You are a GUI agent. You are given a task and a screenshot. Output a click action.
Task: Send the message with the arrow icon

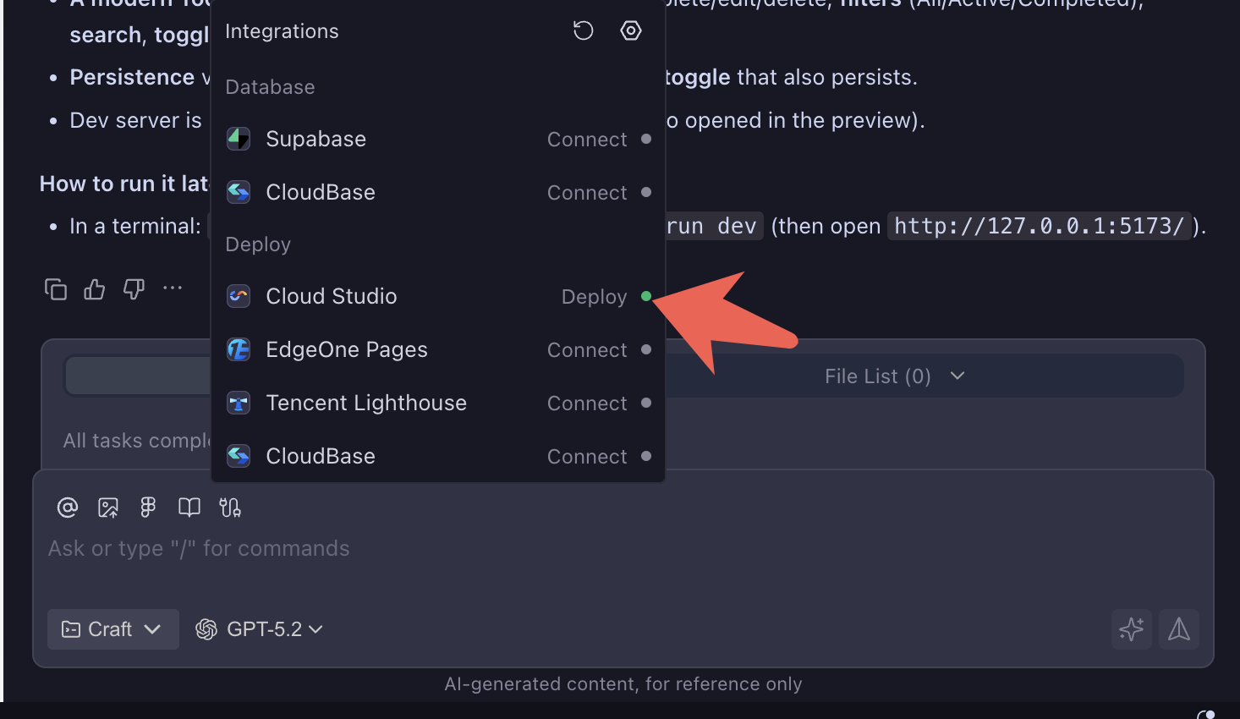pos(1178,629)
